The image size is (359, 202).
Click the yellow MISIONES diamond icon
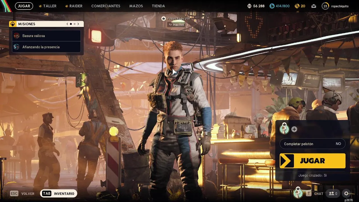(12, 24)
